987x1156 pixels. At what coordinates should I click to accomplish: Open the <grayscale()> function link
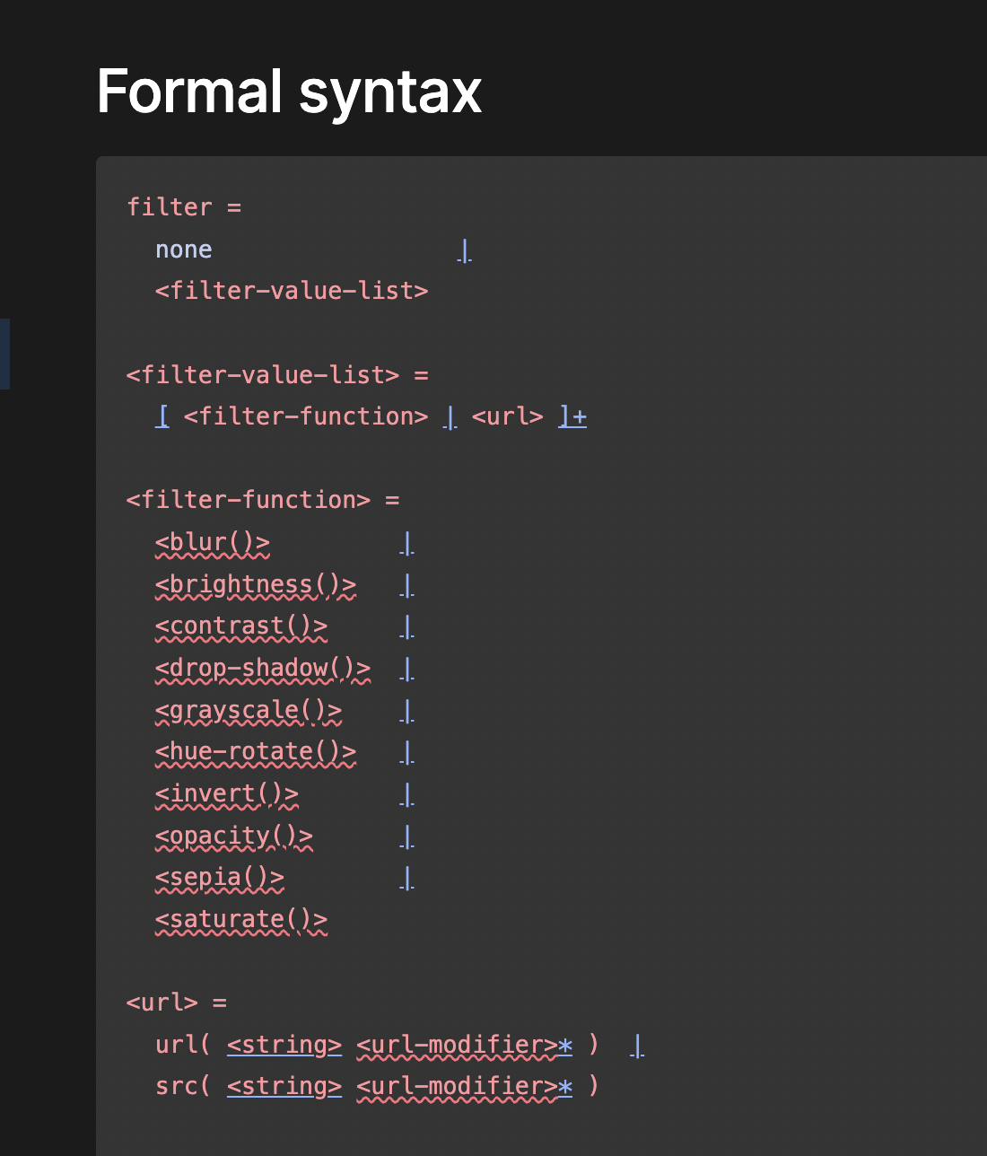click(249, 711)
